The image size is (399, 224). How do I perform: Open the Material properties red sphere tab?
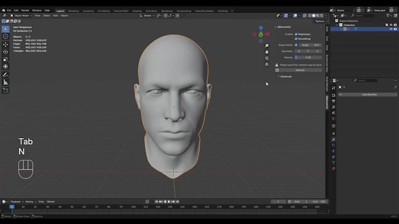pos(333,168)
